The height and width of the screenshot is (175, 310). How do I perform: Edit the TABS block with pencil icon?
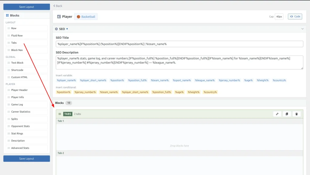277,114
